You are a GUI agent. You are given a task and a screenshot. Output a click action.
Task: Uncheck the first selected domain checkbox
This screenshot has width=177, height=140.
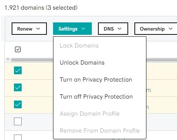18,70
